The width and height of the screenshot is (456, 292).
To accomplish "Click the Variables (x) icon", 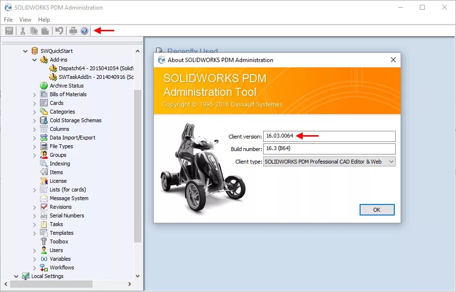I will click(x=44, y=259).
